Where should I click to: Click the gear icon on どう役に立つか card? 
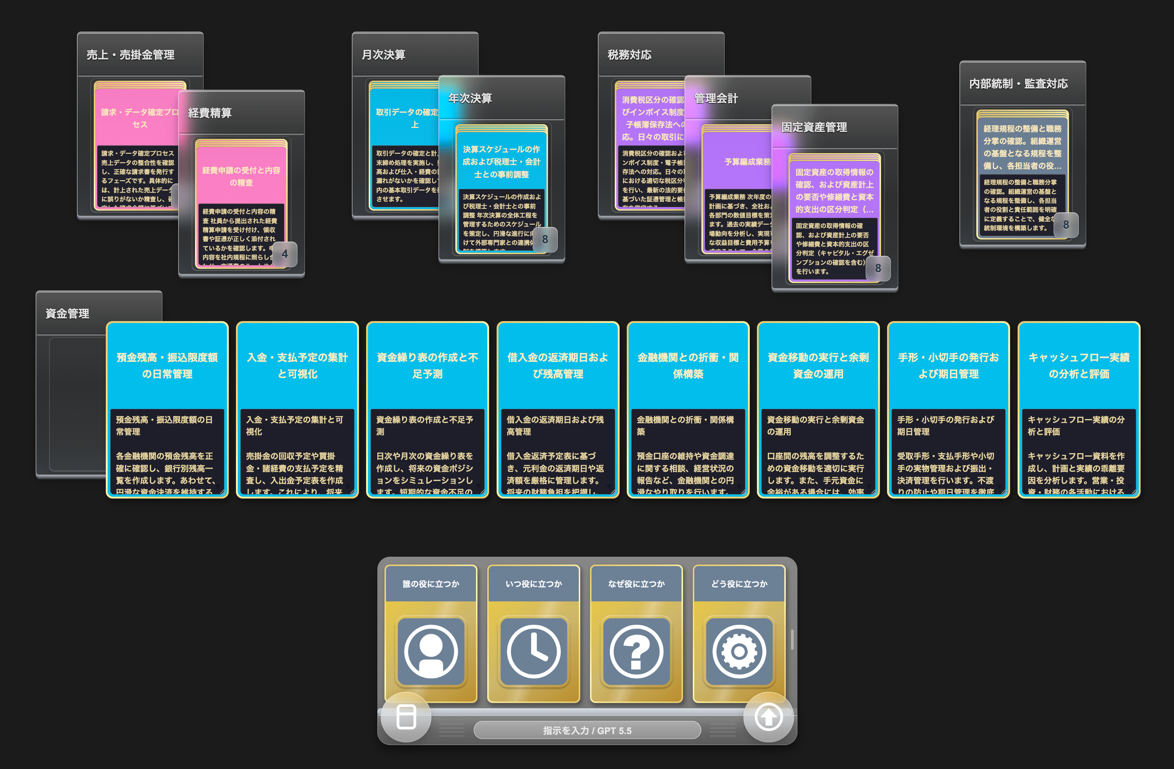click(x=739, y=651)
